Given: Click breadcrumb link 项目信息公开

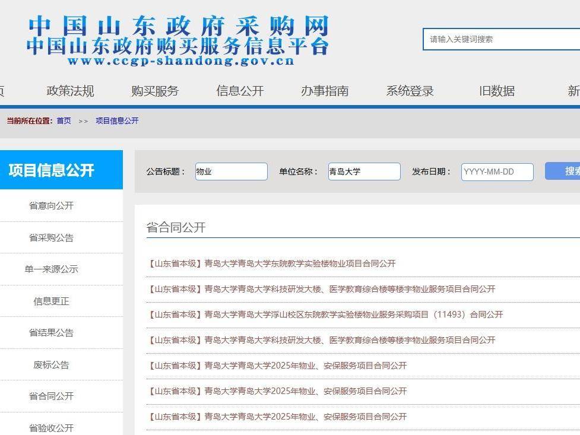Looking at the screenshot, I should click(x=117, y=120).
